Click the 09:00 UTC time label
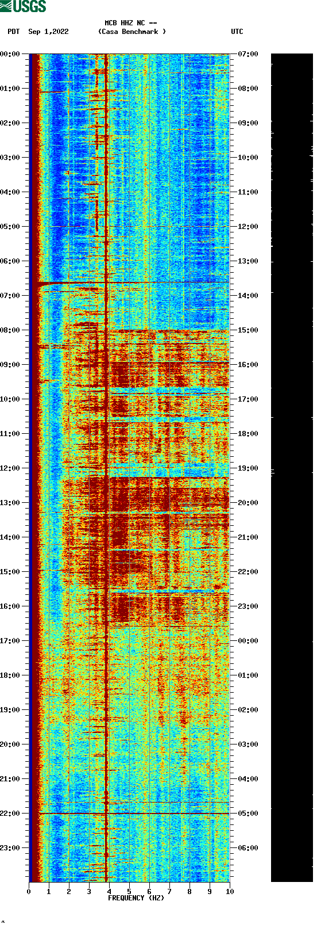The image size is (317, 928). (248, 123)
